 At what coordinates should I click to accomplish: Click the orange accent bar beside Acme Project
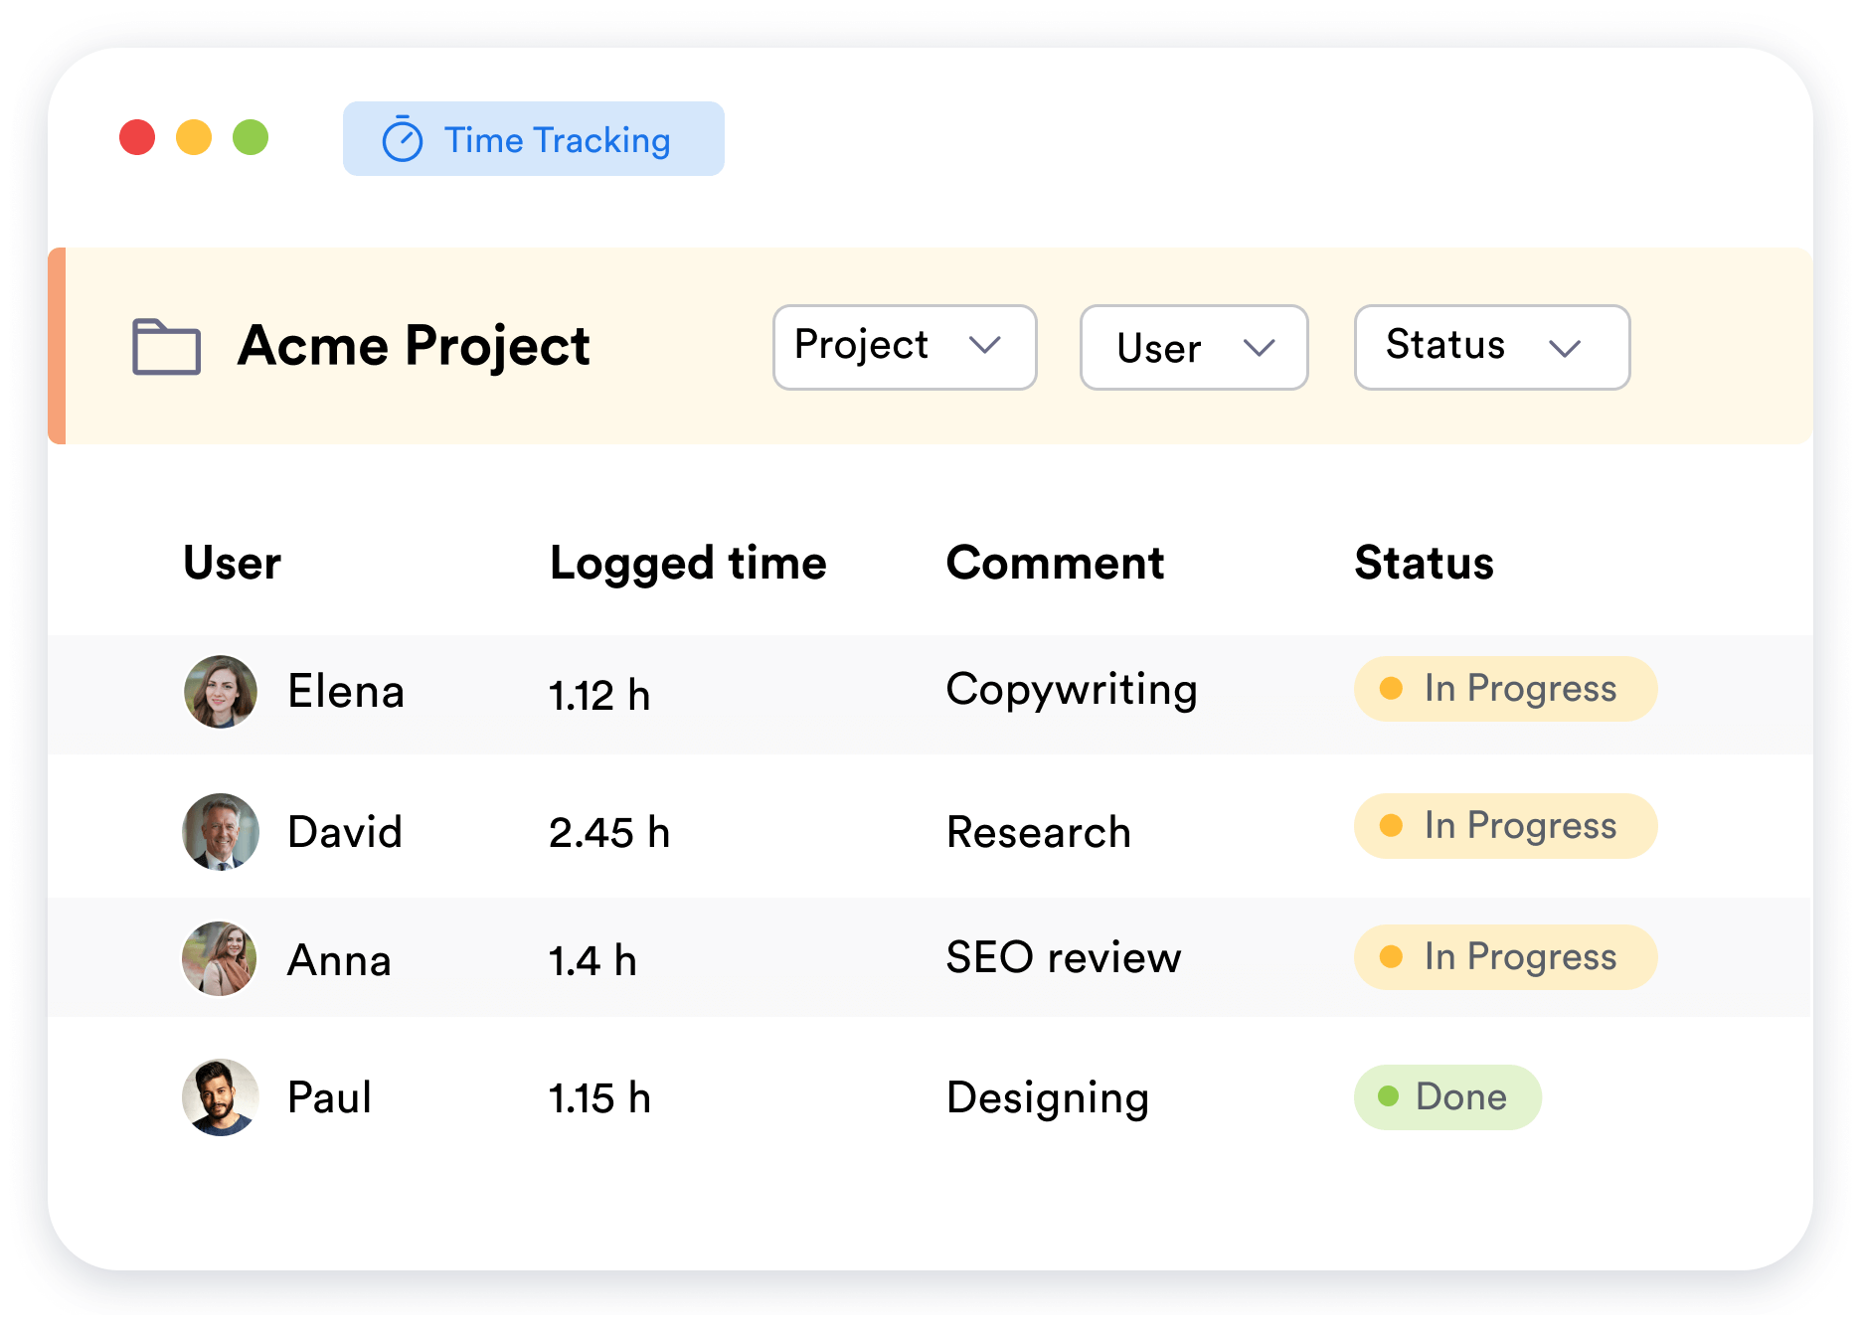pyautogui.click(x=57, y=344)
